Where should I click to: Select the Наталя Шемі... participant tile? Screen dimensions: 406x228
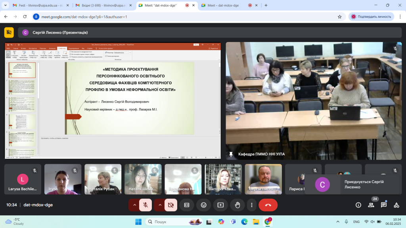click(x=143, y=179)
